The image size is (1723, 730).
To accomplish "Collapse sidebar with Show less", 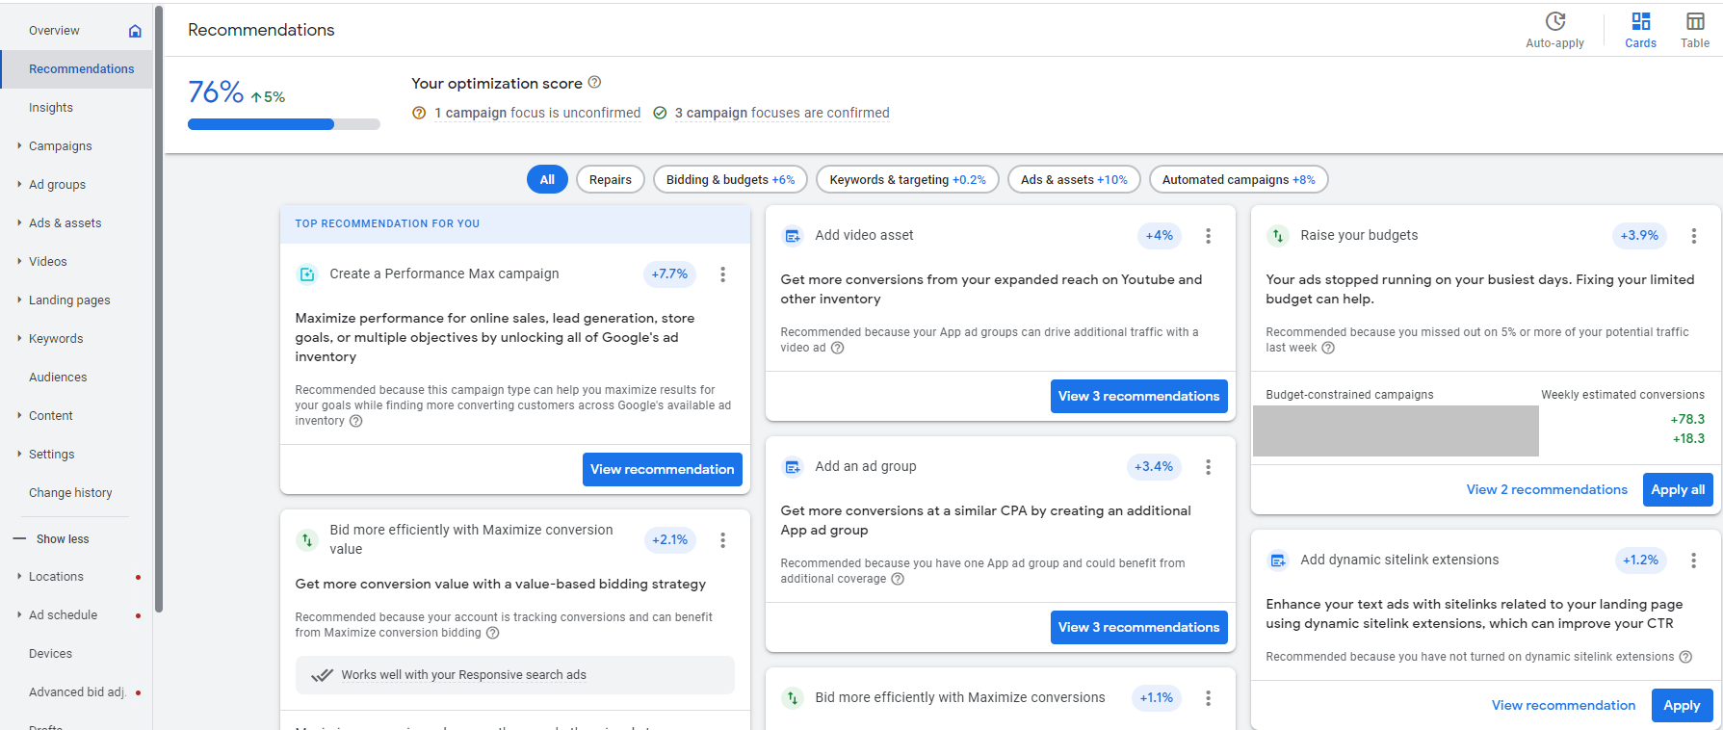I will pos(62,539).
